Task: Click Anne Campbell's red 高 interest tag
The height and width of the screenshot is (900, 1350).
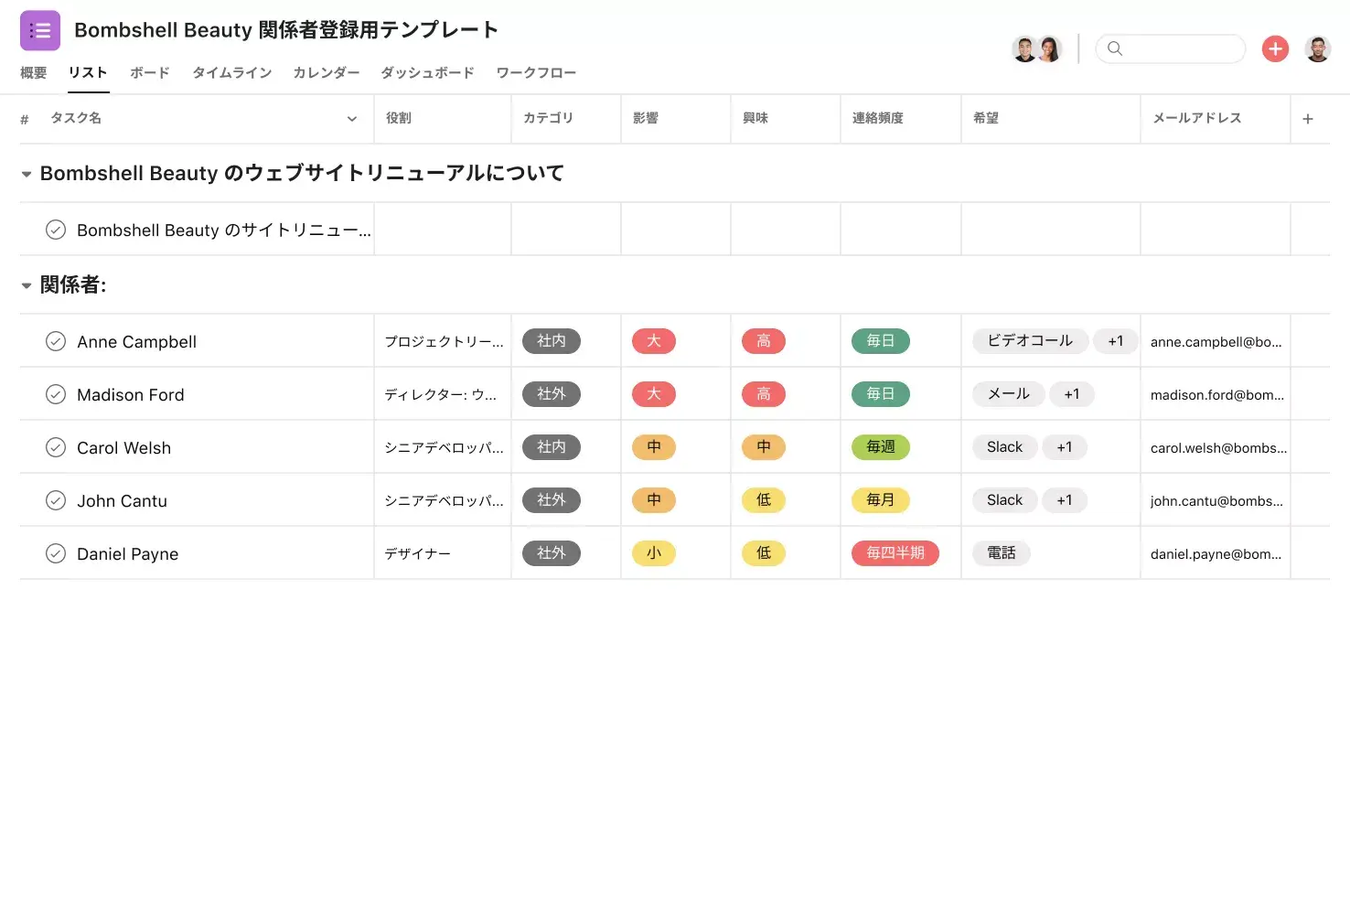Action: [x=764, y=341]
